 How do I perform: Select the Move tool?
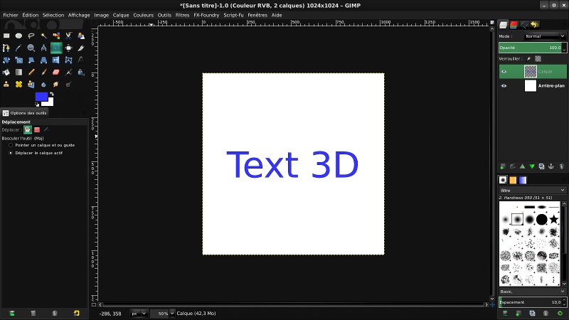click(56, 48)
